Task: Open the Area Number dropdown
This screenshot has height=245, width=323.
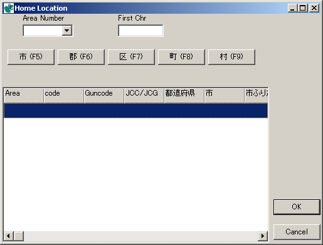Action: pos(67,31)
